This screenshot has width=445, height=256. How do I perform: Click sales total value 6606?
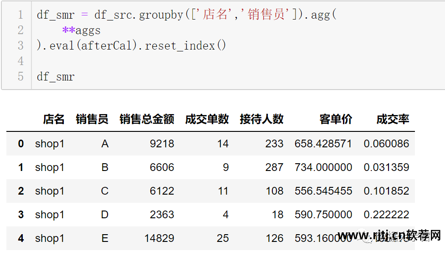pos(162,167)
